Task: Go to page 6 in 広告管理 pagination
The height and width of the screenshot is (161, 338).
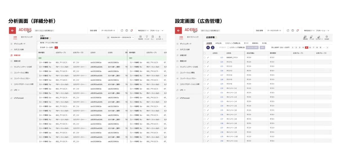Action: click(x=310, y=48)
